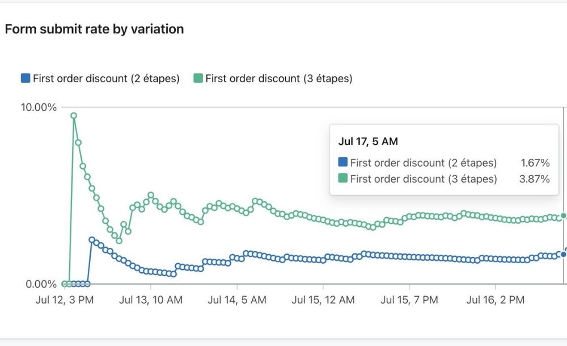Click the filled blue point at chart's right edge
Screen dimensions: 567x346
pyautogui.click(x=563, y=254)
